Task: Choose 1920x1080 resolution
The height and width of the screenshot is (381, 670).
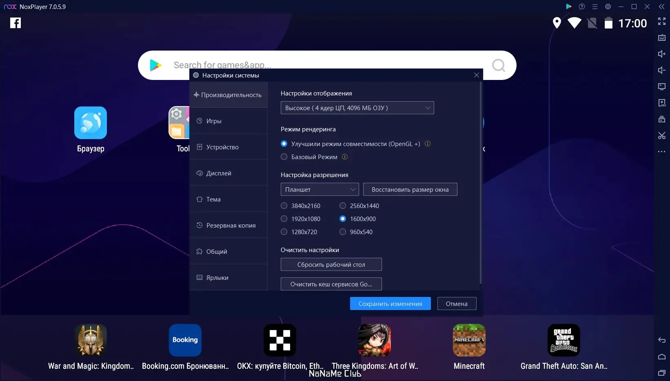Action: [284, 219]
